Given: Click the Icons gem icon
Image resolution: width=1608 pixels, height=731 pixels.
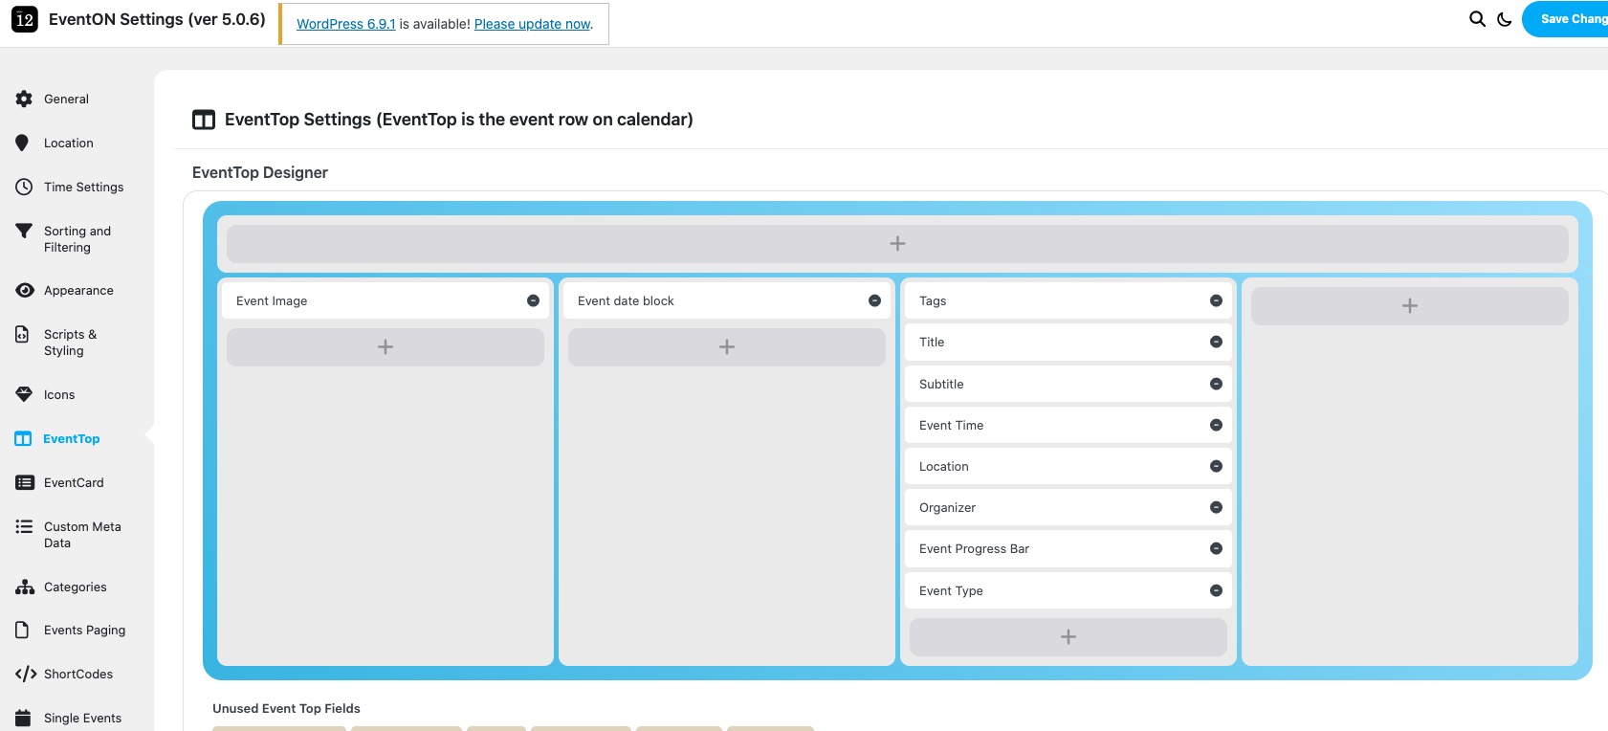Looking at the screenshot, I should click(24, 394).
